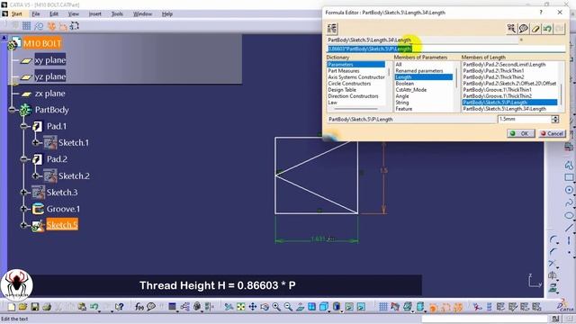
Task: Click the Open folder icon in bottom toolbar
Action: 22,306
